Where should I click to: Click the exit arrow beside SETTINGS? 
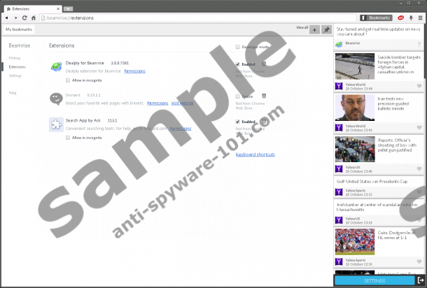click(420, 280)
